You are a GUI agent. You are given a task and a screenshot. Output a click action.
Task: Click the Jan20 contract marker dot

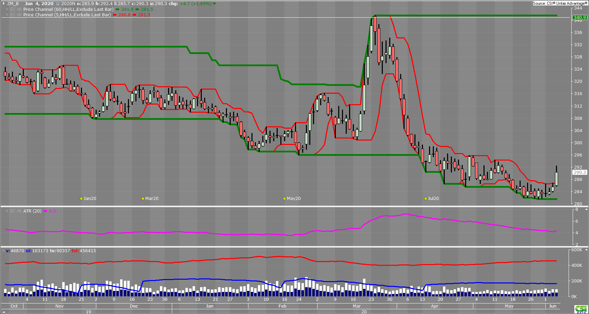[x=81, y=199]
